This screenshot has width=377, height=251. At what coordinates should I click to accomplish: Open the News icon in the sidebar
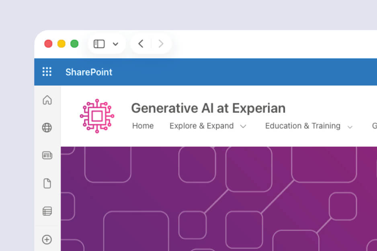coord(47,155)
